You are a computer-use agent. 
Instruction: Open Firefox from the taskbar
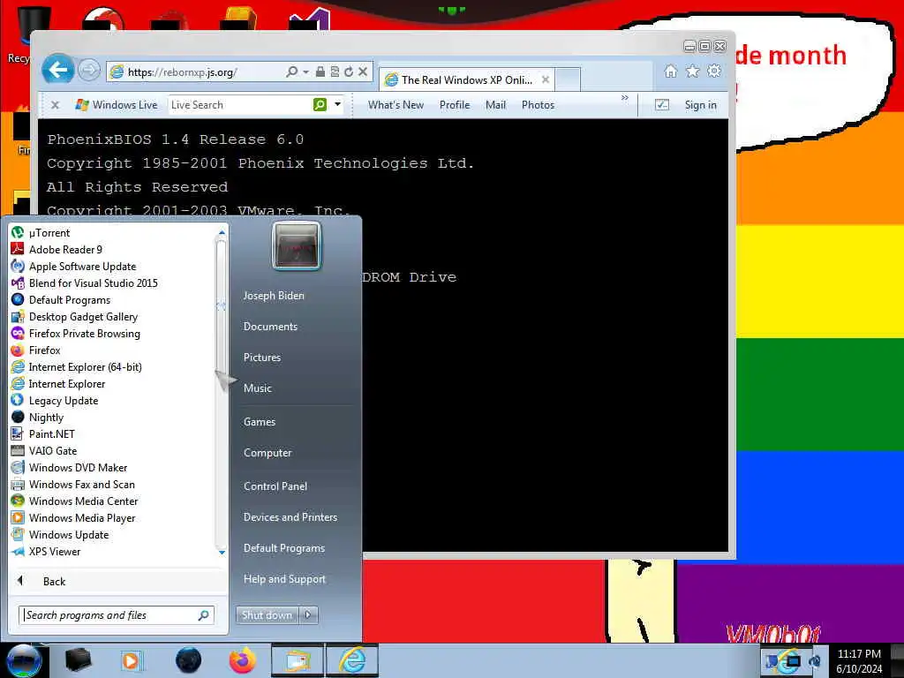(242, 660)
